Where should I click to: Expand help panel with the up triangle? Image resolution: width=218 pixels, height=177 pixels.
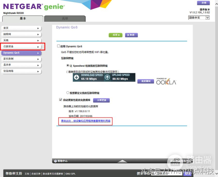click(122, 161)
